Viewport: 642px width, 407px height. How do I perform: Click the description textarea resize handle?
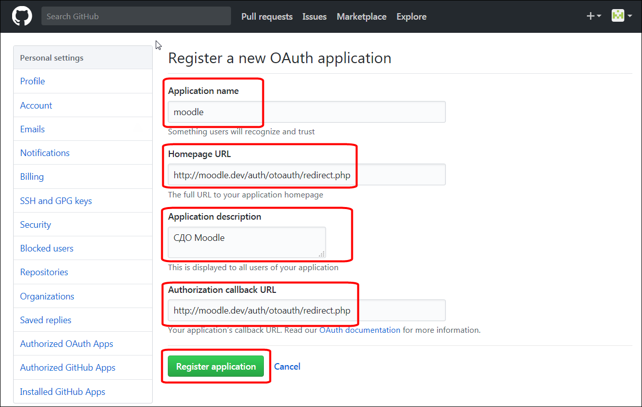pyautogui.click(x=323, y=255)
